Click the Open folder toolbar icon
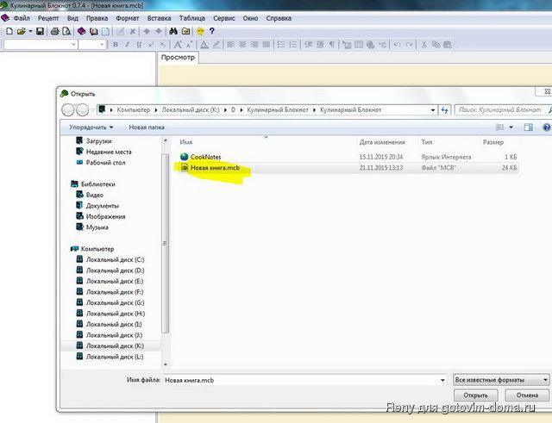Image resolution: width=552 pixels, height=423 pixels. pos(21,31)
